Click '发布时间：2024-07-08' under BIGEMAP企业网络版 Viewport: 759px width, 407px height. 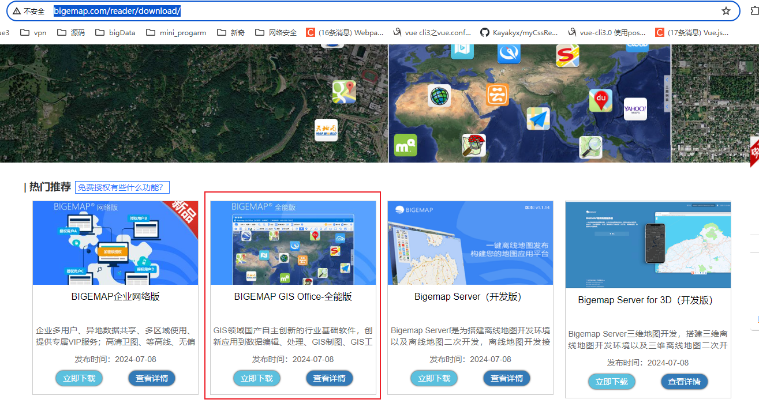pyautogui.click(x=115, y=359)
